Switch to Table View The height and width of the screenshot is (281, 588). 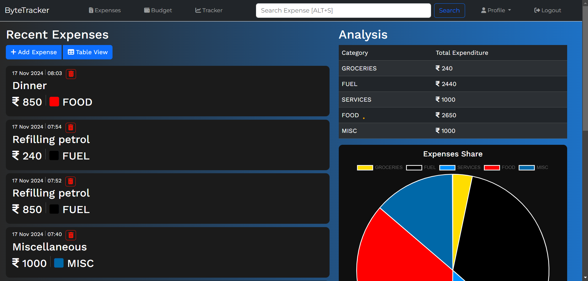point(88,52)
